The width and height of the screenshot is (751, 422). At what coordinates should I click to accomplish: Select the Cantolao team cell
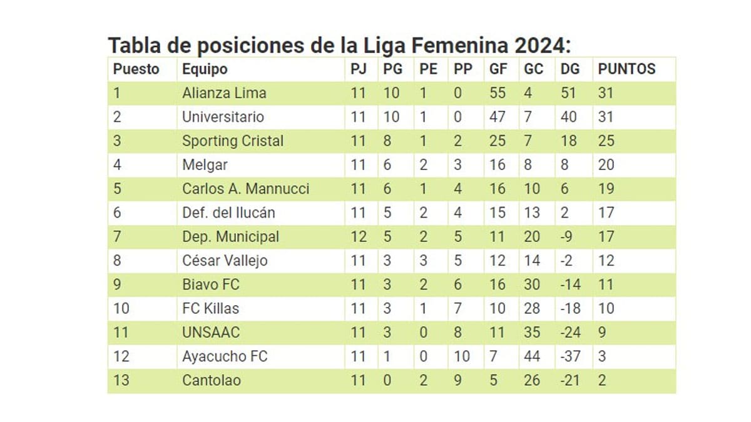tap(211, 380)
